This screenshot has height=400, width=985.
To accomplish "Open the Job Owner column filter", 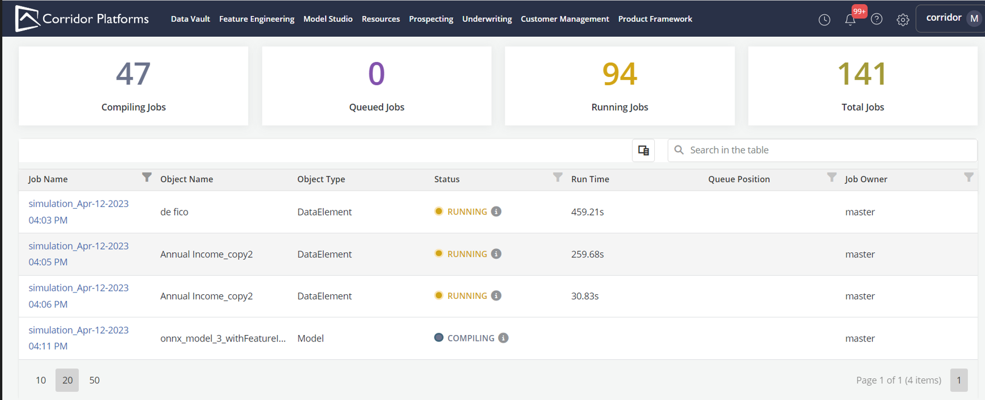I will [x=968, y=177].
